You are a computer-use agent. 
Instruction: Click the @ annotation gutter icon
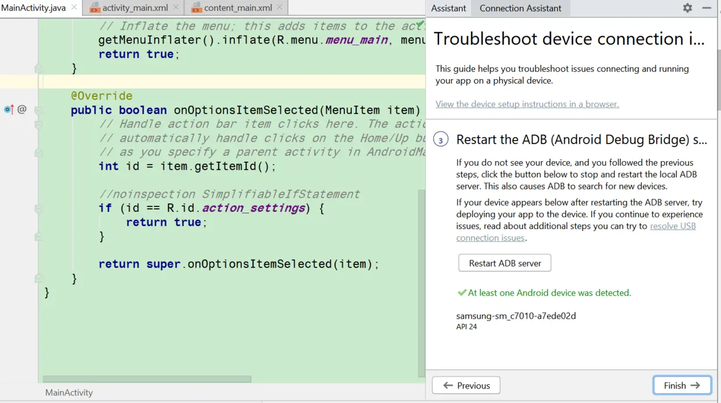22,109
